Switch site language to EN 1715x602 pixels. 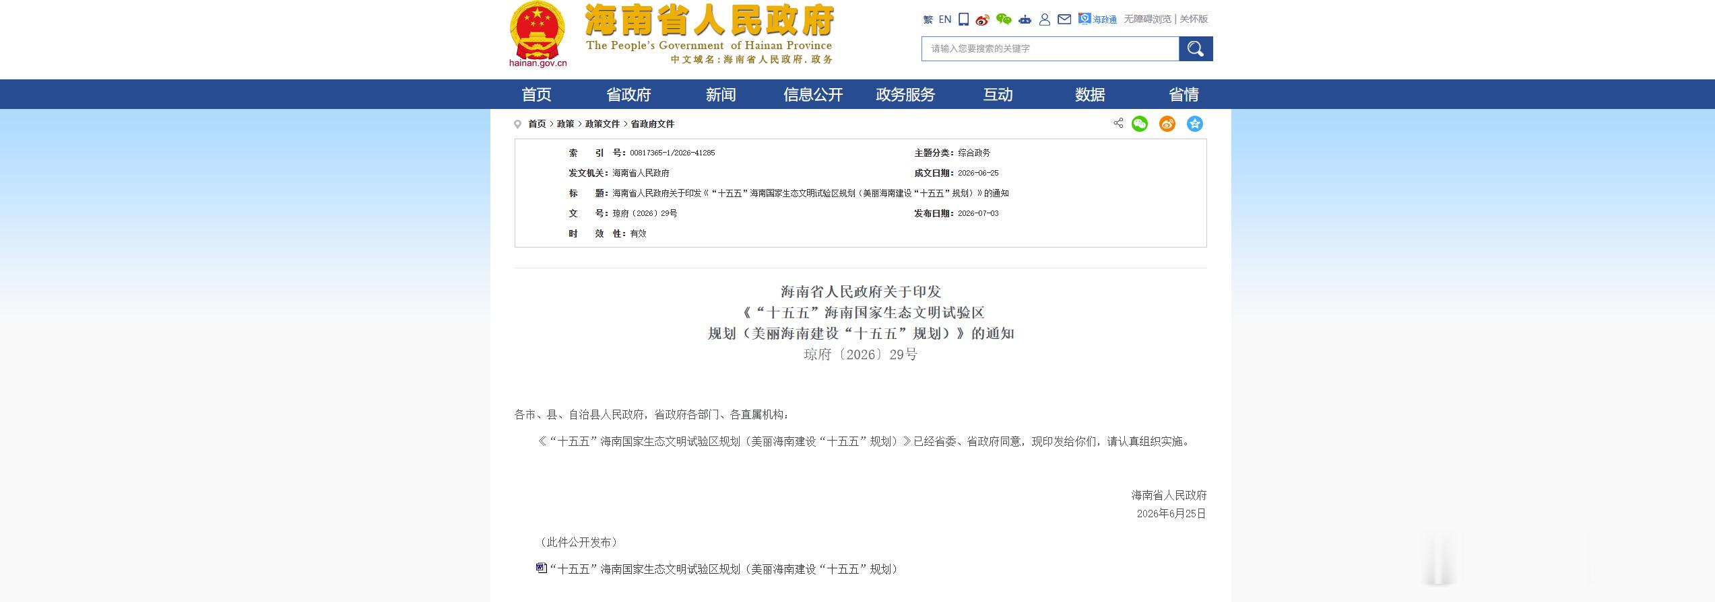pos(945,20)
